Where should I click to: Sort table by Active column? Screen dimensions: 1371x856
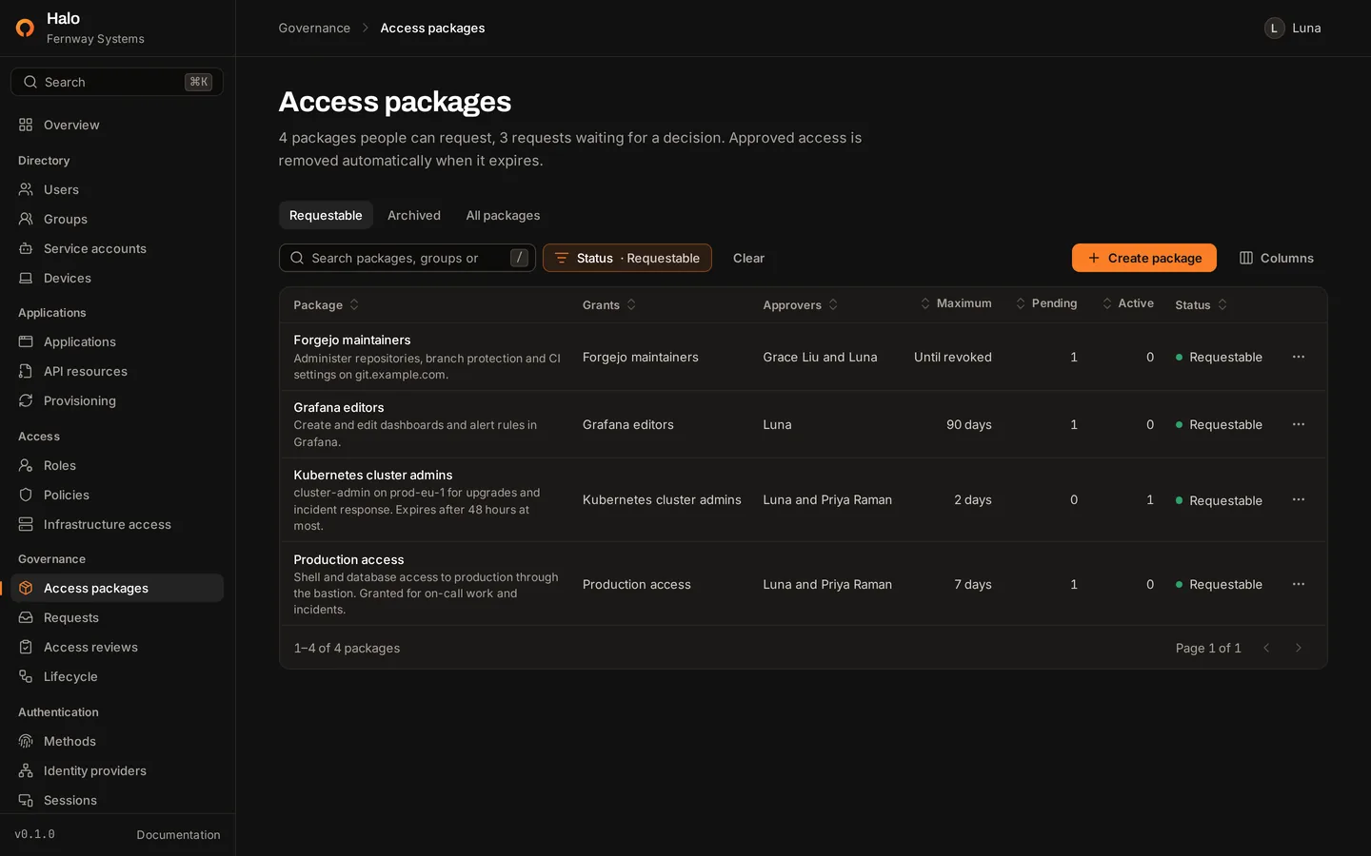(x=1127, y=303)
